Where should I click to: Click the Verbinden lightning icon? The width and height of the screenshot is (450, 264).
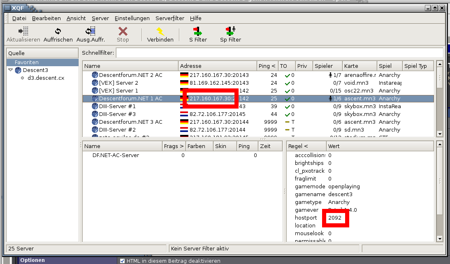pos(160,31)
